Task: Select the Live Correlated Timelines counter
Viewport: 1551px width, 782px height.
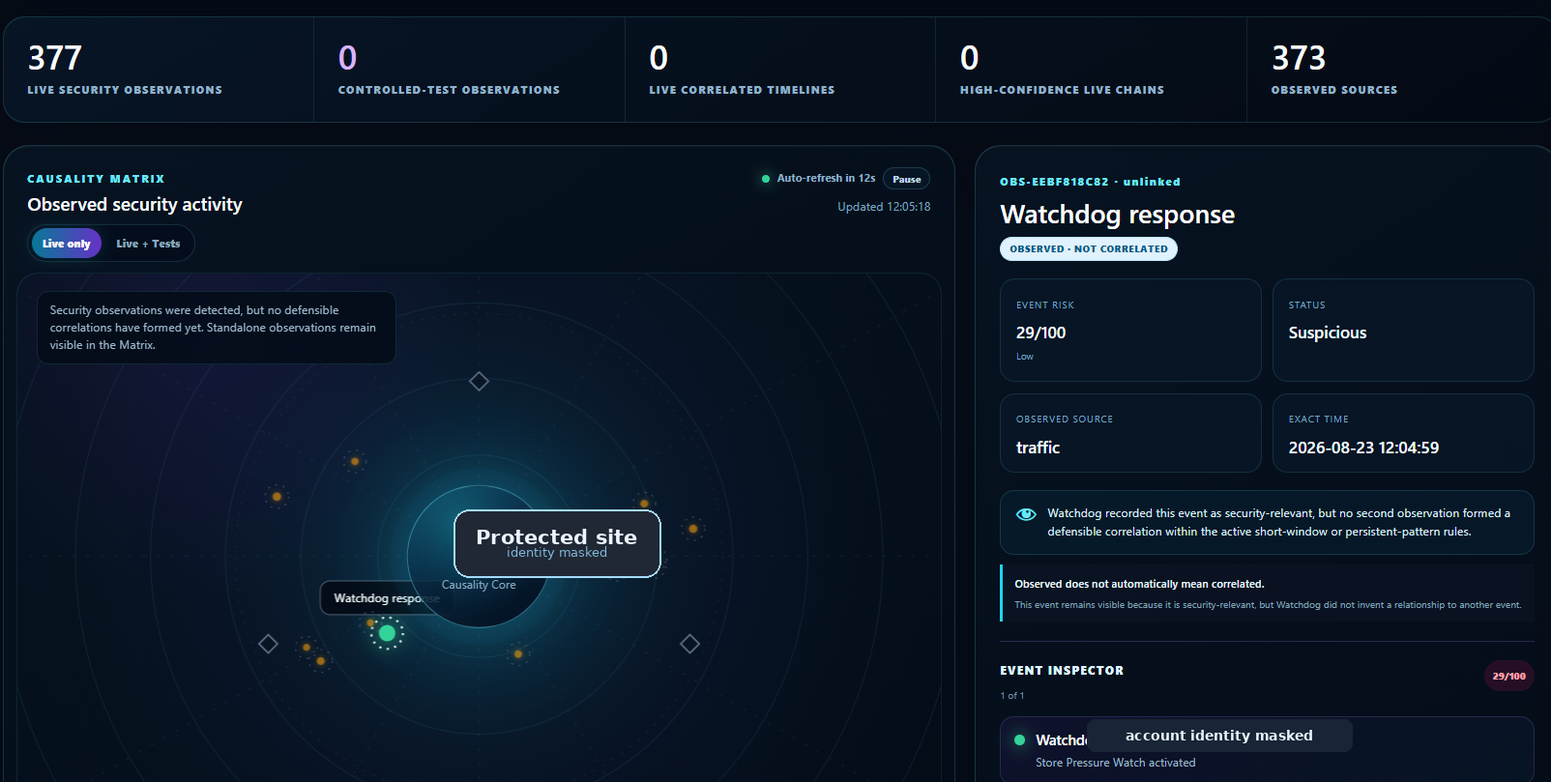Action: [780, 70]
